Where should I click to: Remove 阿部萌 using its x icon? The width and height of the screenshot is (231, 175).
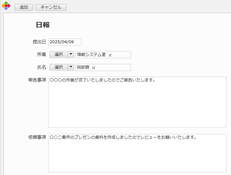point(94,68)
